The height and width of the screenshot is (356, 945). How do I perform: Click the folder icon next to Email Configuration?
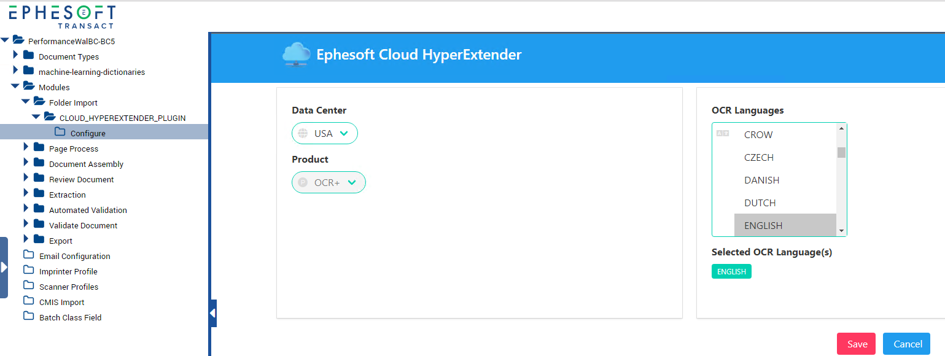28,255
